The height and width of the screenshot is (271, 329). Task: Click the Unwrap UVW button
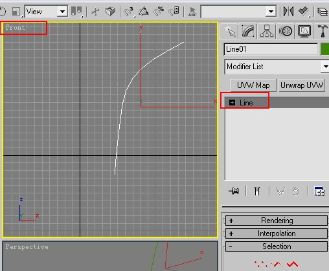302,85
